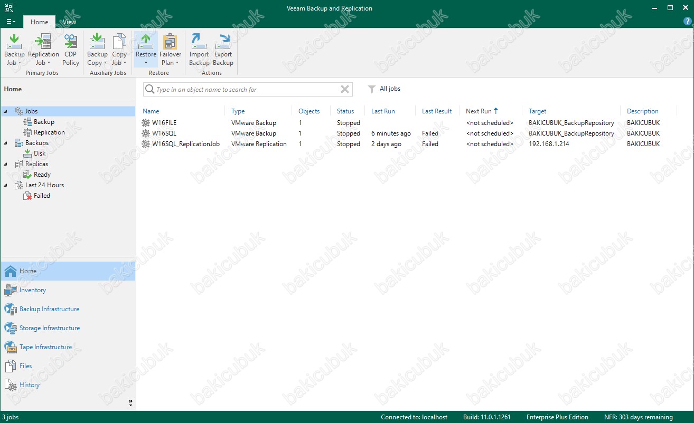Viewport: 694px width, 423px height.
Task: Open the Replication Job dropdown arrow
Action: pyautogui.click(x=49, y=63)
